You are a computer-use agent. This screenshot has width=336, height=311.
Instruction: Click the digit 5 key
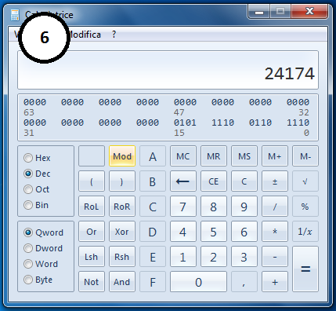click(x=214, y=232)
